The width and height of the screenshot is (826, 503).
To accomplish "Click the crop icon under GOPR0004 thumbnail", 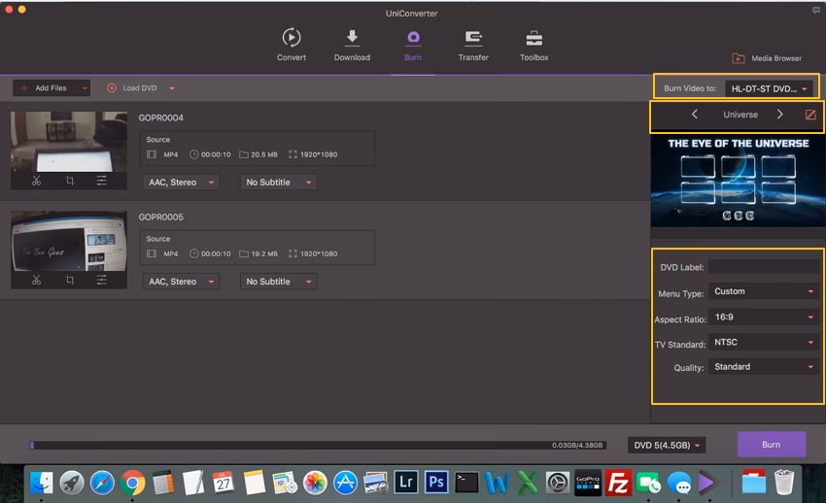I will click(69, 181).
